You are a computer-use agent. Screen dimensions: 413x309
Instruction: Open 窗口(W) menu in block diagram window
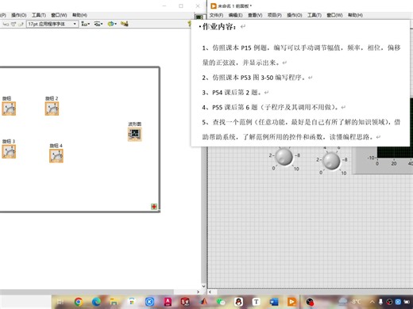pos(59,15)
